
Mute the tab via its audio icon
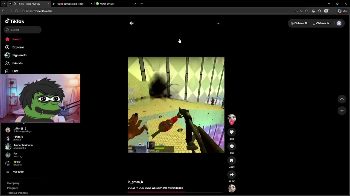pos(14,4)
